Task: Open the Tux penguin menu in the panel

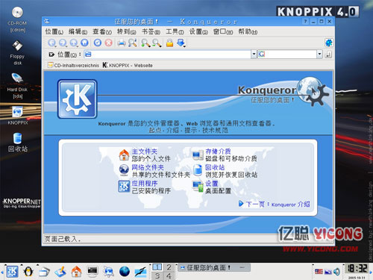Action: (x=28, y=271)
